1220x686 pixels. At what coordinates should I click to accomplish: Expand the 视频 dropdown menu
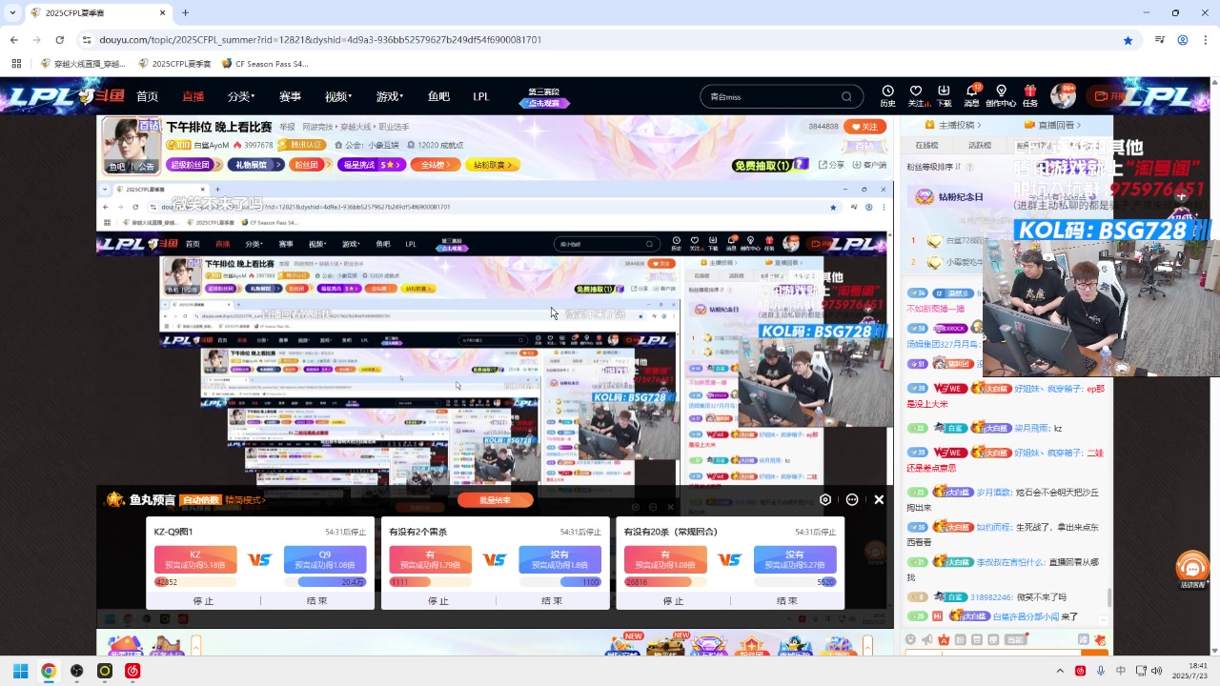pyautogui.click(x=337, y=96)
